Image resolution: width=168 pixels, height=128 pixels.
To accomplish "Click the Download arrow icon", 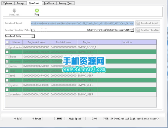I will click(x=14, y=11).
